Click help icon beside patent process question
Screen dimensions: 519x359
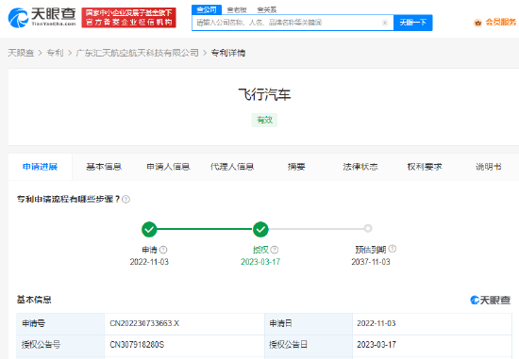[x=126, y=200]
